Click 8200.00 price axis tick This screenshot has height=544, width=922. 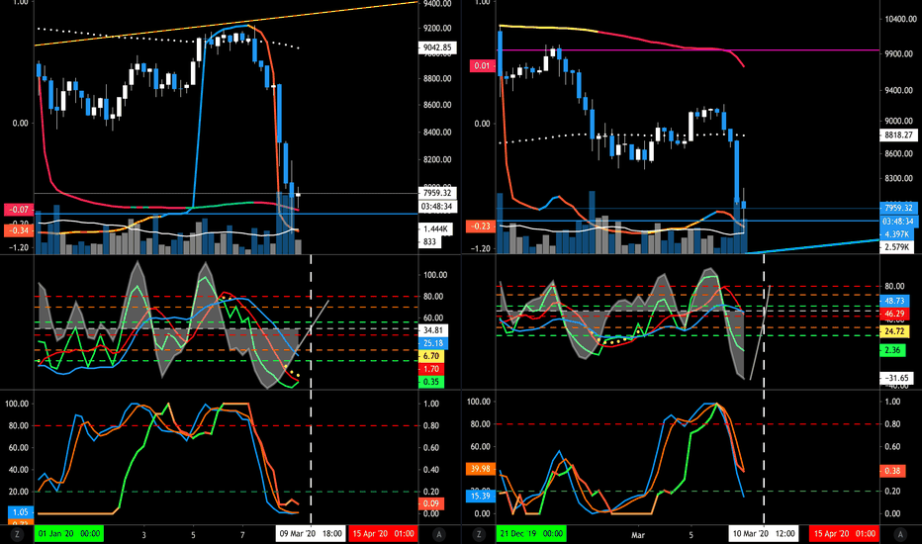click(x=437, y=159)
